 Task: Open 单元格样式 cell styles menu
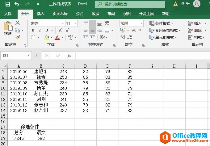pos(163,37)
